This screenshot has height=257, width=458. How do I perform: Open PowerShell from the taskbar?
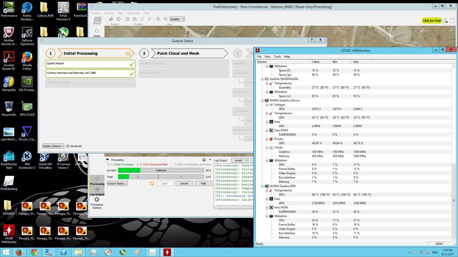pos(64,253)
